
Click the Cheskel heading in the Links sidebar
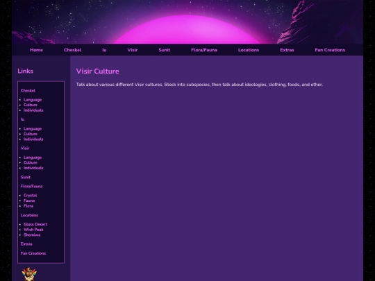pyautogui.click(x=28, y=91)
